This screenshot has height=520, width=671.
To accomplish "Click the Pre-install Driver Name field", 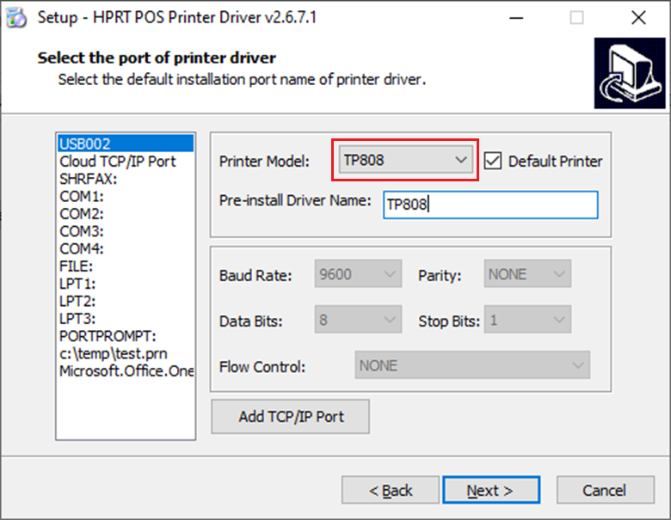I will [489, 205].
